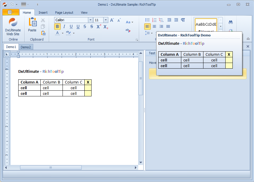Click the Clear Formatting eraser icon
The width and height of the screenshot is (254, 182).
tap(128, 30)
